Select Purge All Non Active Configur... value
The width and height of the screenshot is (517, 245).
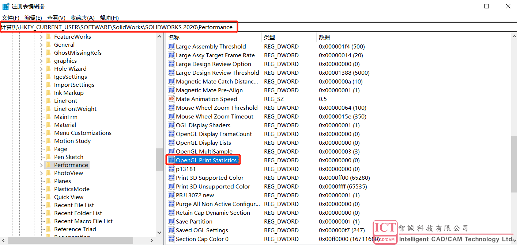point(218,204)
